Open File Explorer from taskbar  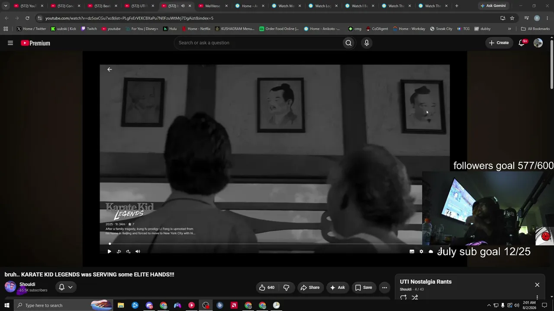(121, 305)
